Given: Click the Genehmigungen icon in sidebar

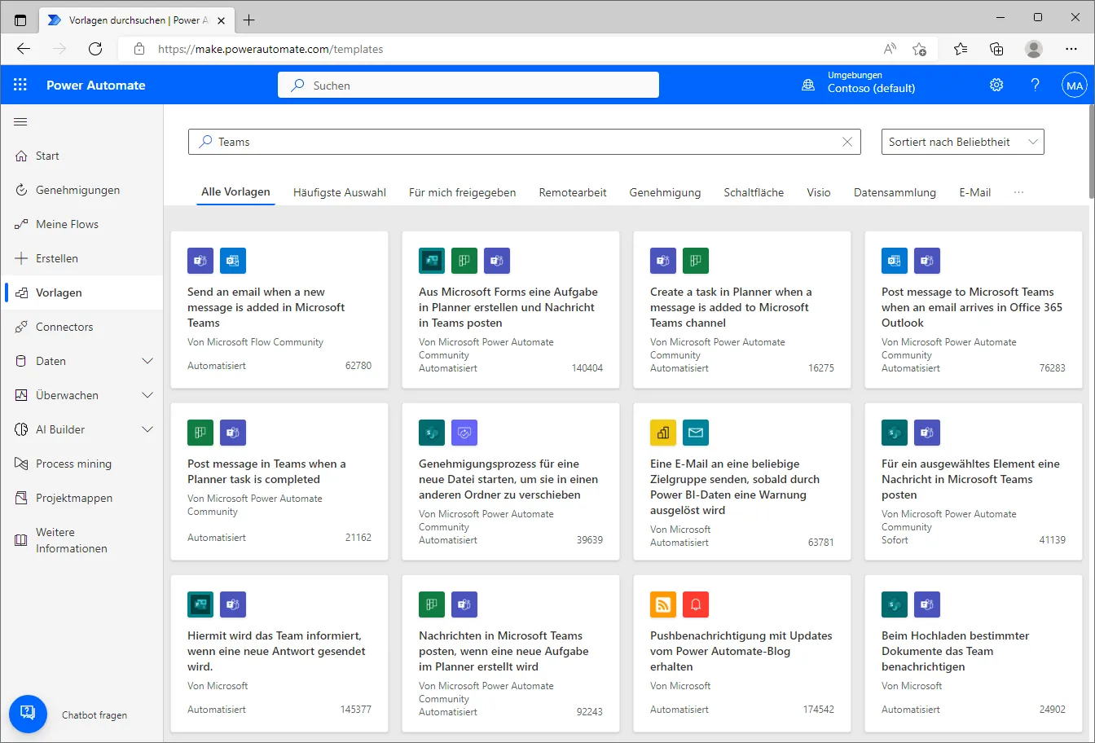Looking at the screenshot, I should [x=21, y=190].
